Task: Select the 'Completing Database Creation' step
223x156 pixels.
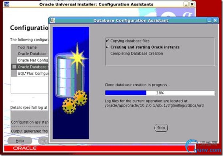Action: pyautogui.click(x=136, y=53)
